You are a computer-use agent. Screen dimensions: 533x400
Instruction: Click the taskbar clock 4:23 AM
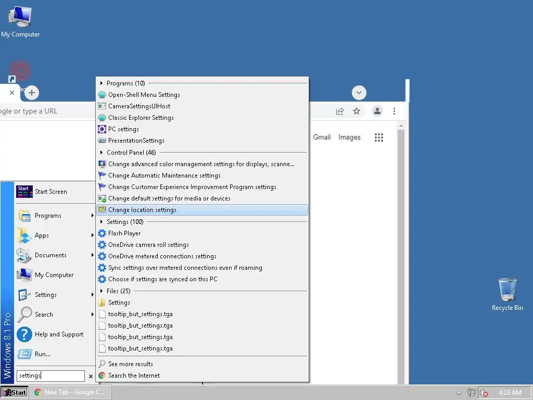(x=510, y=393)
